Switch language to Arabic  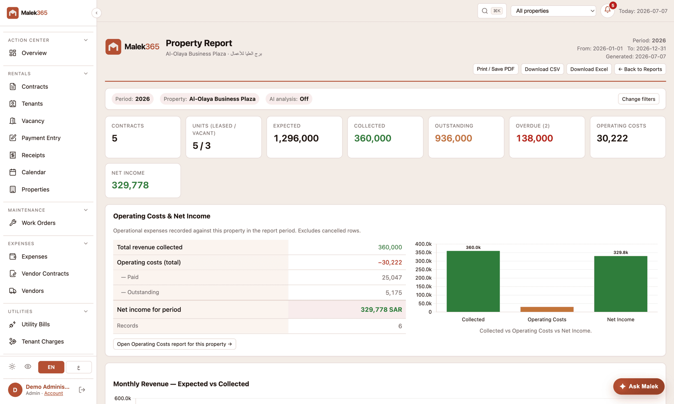coord(79,367)
